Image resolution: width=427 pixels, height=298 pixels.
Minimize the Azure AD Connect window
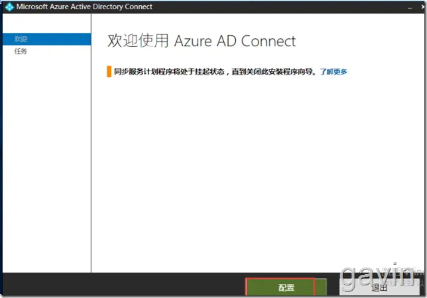410,7
